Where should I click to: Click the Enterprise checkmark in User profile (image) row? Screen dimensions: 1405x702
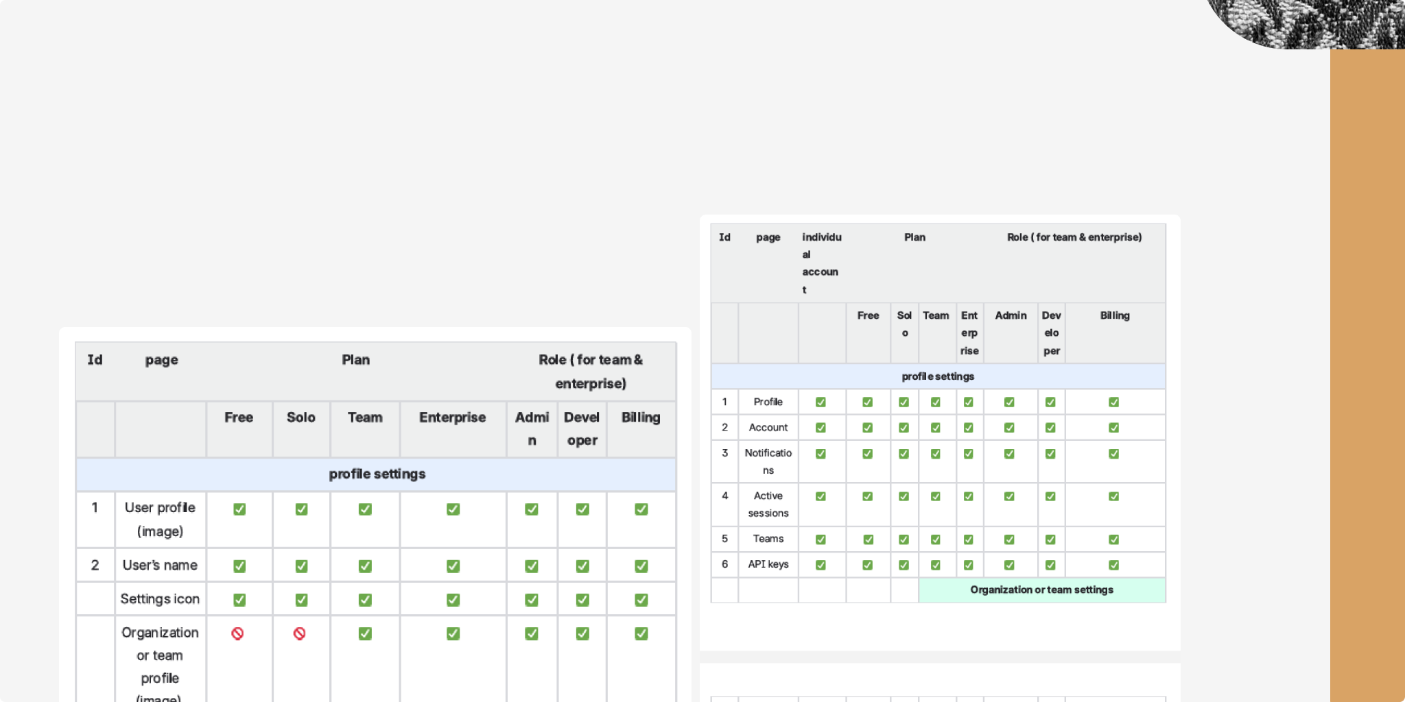click(453, 509)
